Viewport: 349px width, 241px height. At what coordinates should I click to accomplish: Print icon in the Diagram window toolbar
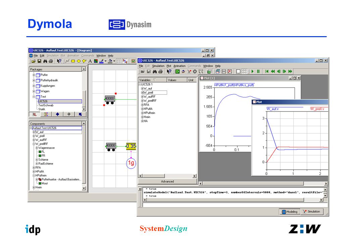tap(51, 61)
